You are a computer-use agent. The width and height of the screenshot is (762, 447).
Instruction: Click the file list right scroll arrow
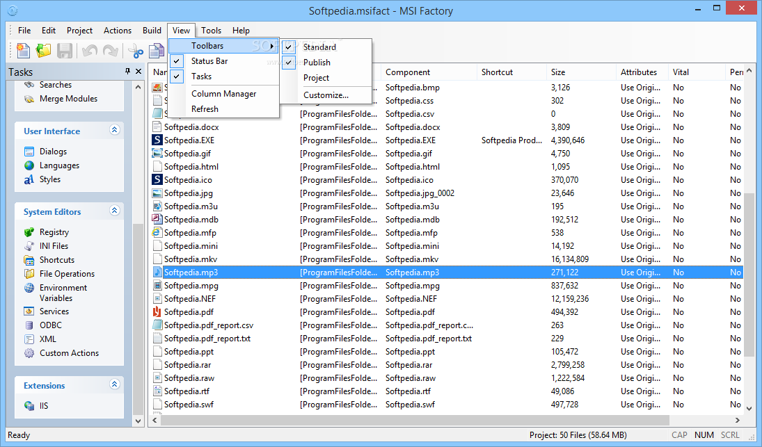737,421
